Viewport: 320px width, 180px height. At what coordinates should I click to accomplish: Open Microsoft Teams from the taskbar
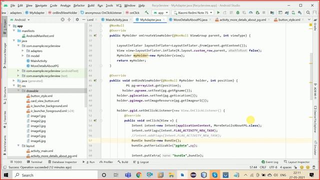(x=128, y=175)
